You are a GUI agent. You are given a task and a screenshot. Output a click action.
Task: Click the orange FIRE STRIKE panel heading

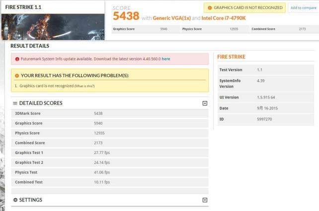[232, 57]
